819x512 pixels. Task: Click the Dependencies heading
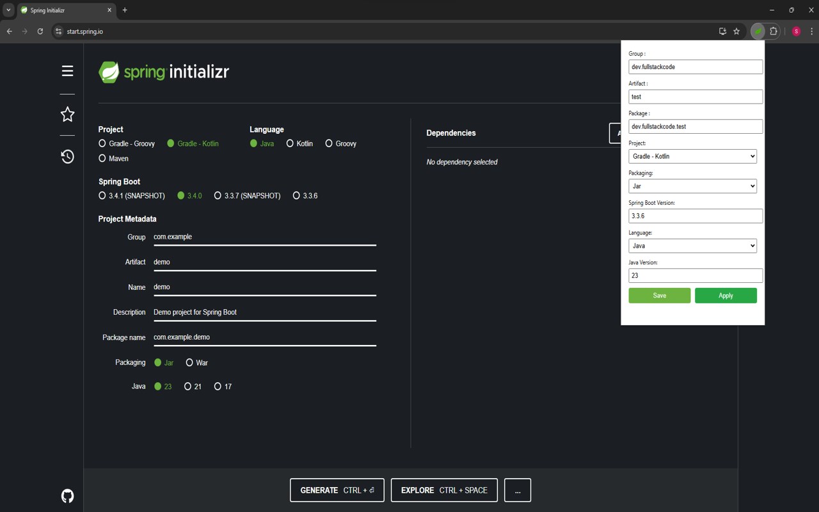coord(451,133)
